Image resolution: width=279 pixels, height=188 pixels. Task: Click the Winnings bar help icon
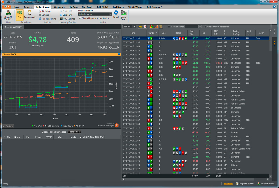[119, 54]
